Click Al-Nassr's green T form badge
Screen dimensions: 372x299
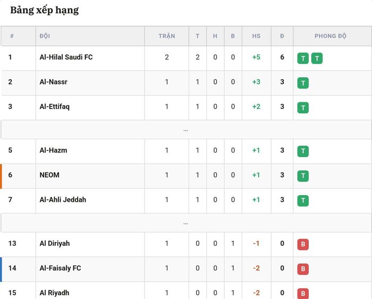(x=303, y=83)
